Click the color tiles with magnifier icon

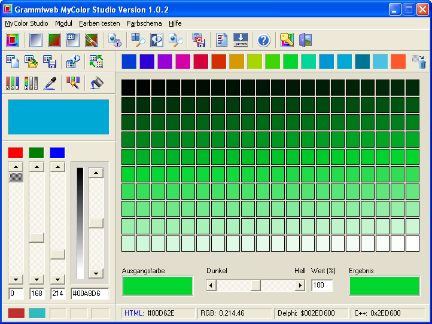138,40
